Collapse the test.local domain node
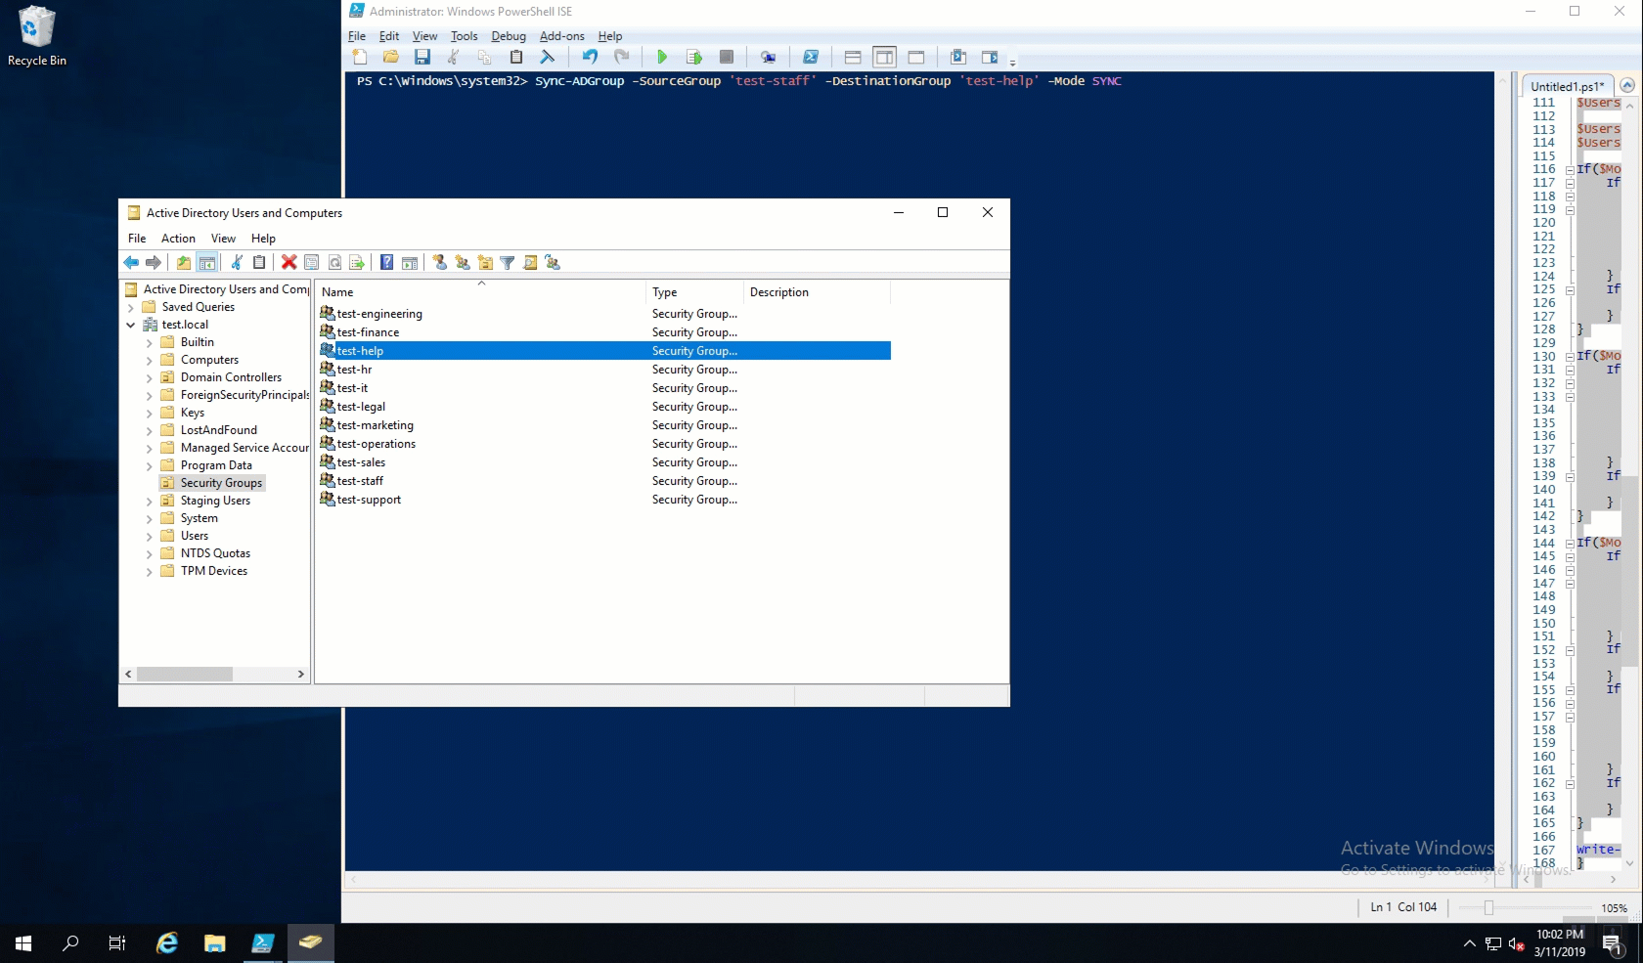This screenshot has width=1643, height=963. [131, 325]
